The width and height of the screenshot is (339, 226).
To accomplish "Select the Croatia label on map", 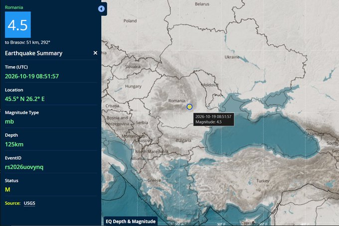I will coord(113,106).
